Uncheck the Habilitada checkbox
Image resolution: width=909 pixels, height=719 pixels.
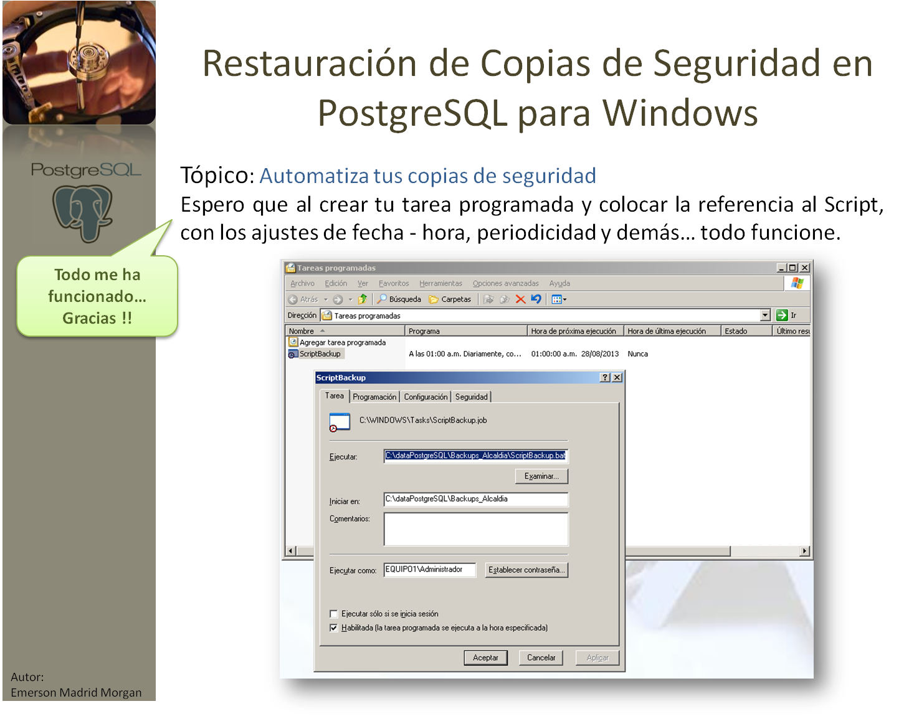333,627
